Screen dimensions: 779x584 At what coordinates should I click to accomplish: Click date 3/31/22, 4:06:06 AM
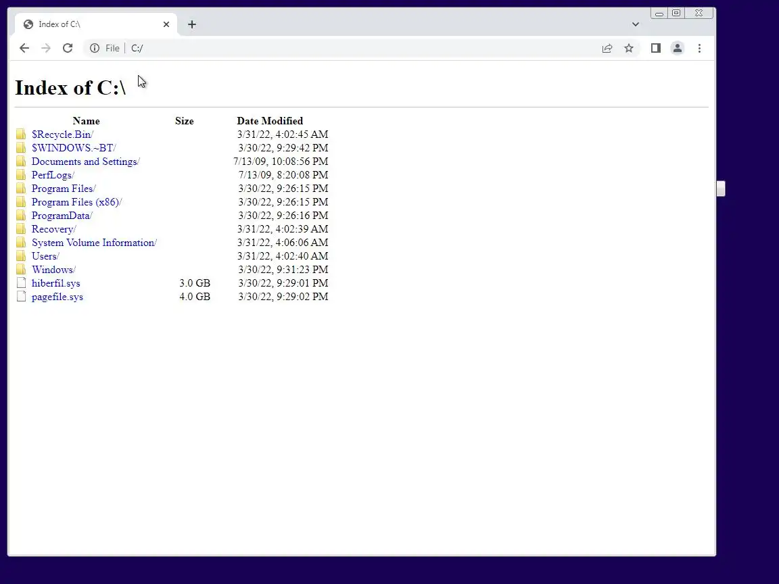pyautogui.click(x=283, y=243)
